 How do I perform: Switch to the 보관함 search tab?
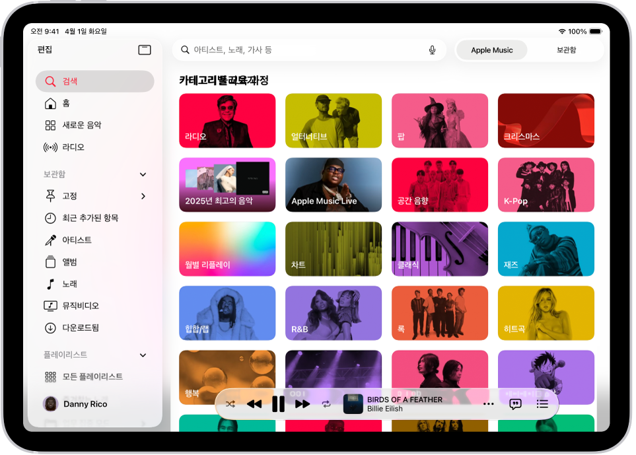point(566,50)
